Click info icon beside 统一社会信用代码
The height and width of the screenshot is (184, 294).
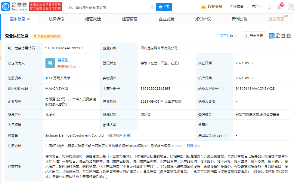(x=38, y=48)
